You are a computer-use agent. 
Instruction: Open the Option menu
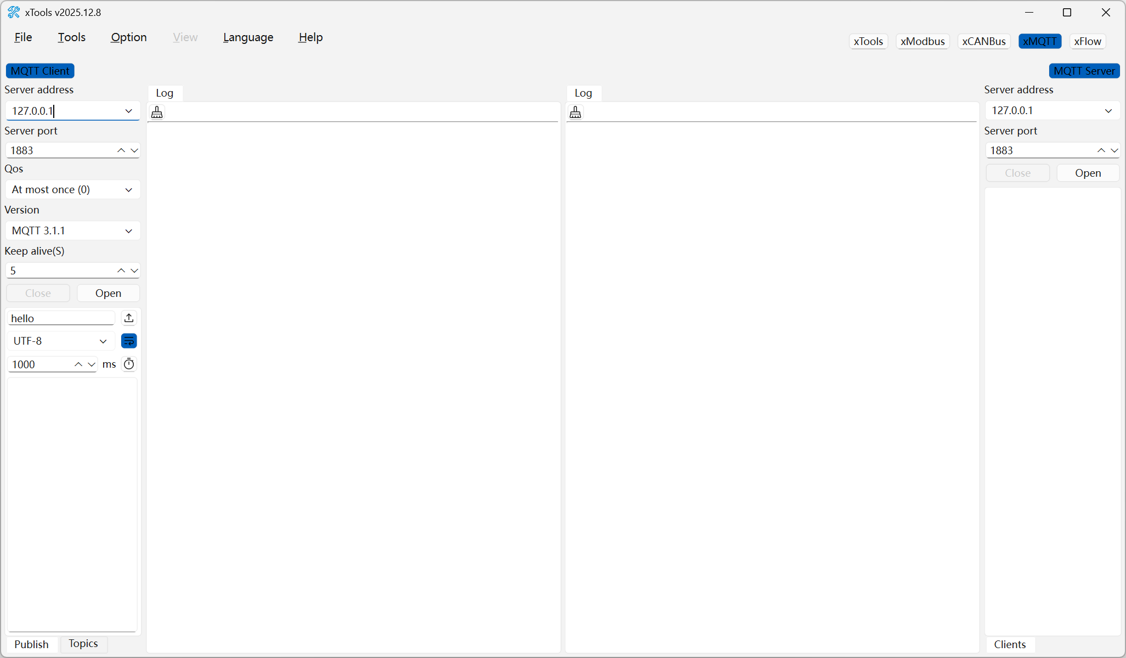point(129,37)
